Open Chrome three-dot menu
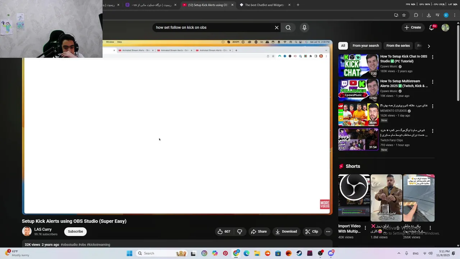 pos(455,15)
